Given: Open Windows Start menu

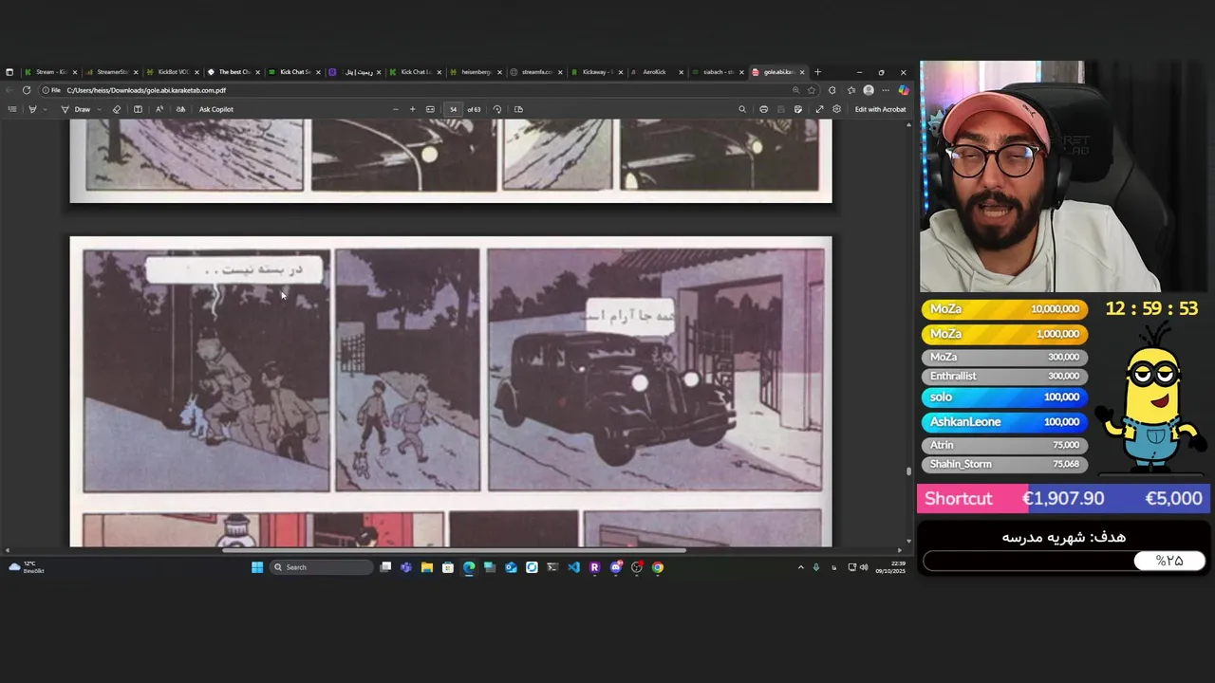Looking at the screenshot, I should point(257,567).
